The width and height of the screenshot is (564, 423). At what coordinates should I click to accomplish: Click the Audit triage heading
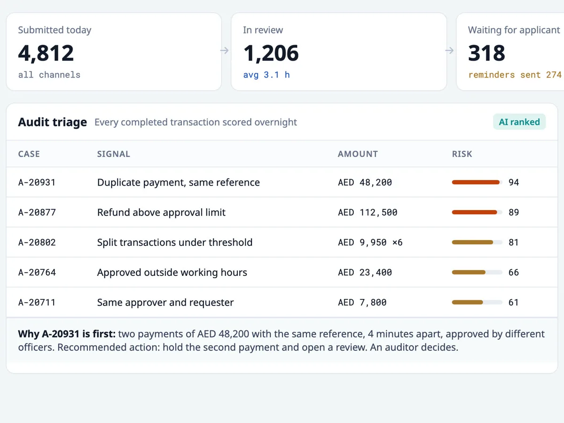pos(53,122)
